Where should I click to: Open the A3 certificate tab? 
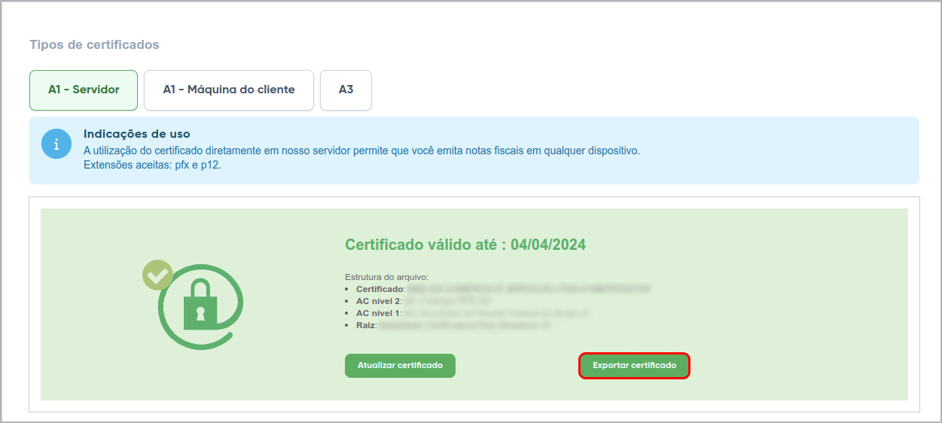point(346,90)
